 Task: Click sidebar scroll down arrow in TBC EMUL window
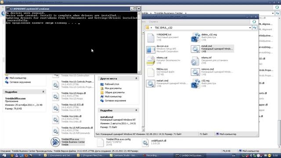click(x=143, y=130)
